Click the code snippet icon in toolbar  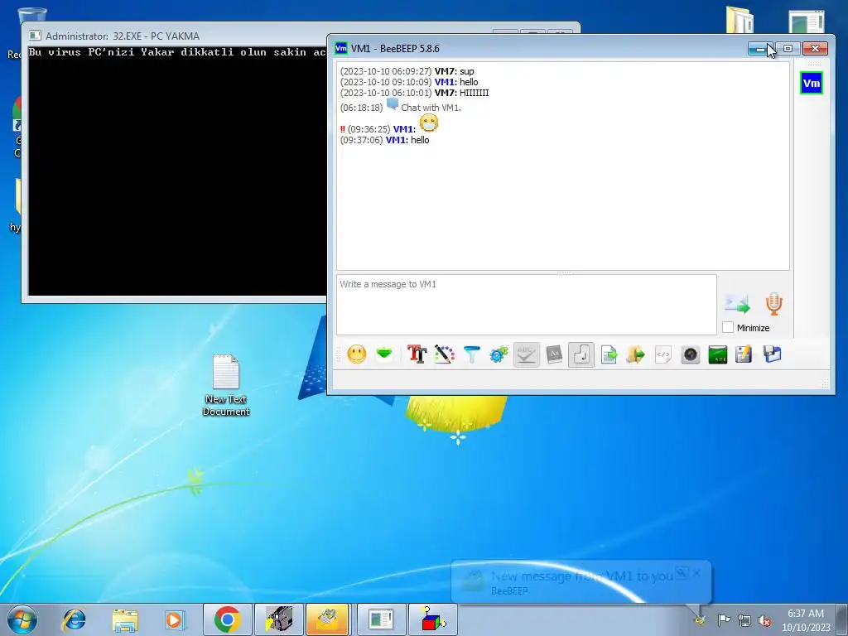pos(663,354)
